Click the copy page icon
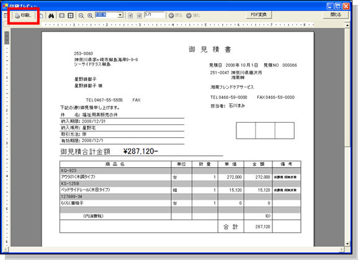Image resolution: width=358 pixels, height=260 pixels. (41, 15)
